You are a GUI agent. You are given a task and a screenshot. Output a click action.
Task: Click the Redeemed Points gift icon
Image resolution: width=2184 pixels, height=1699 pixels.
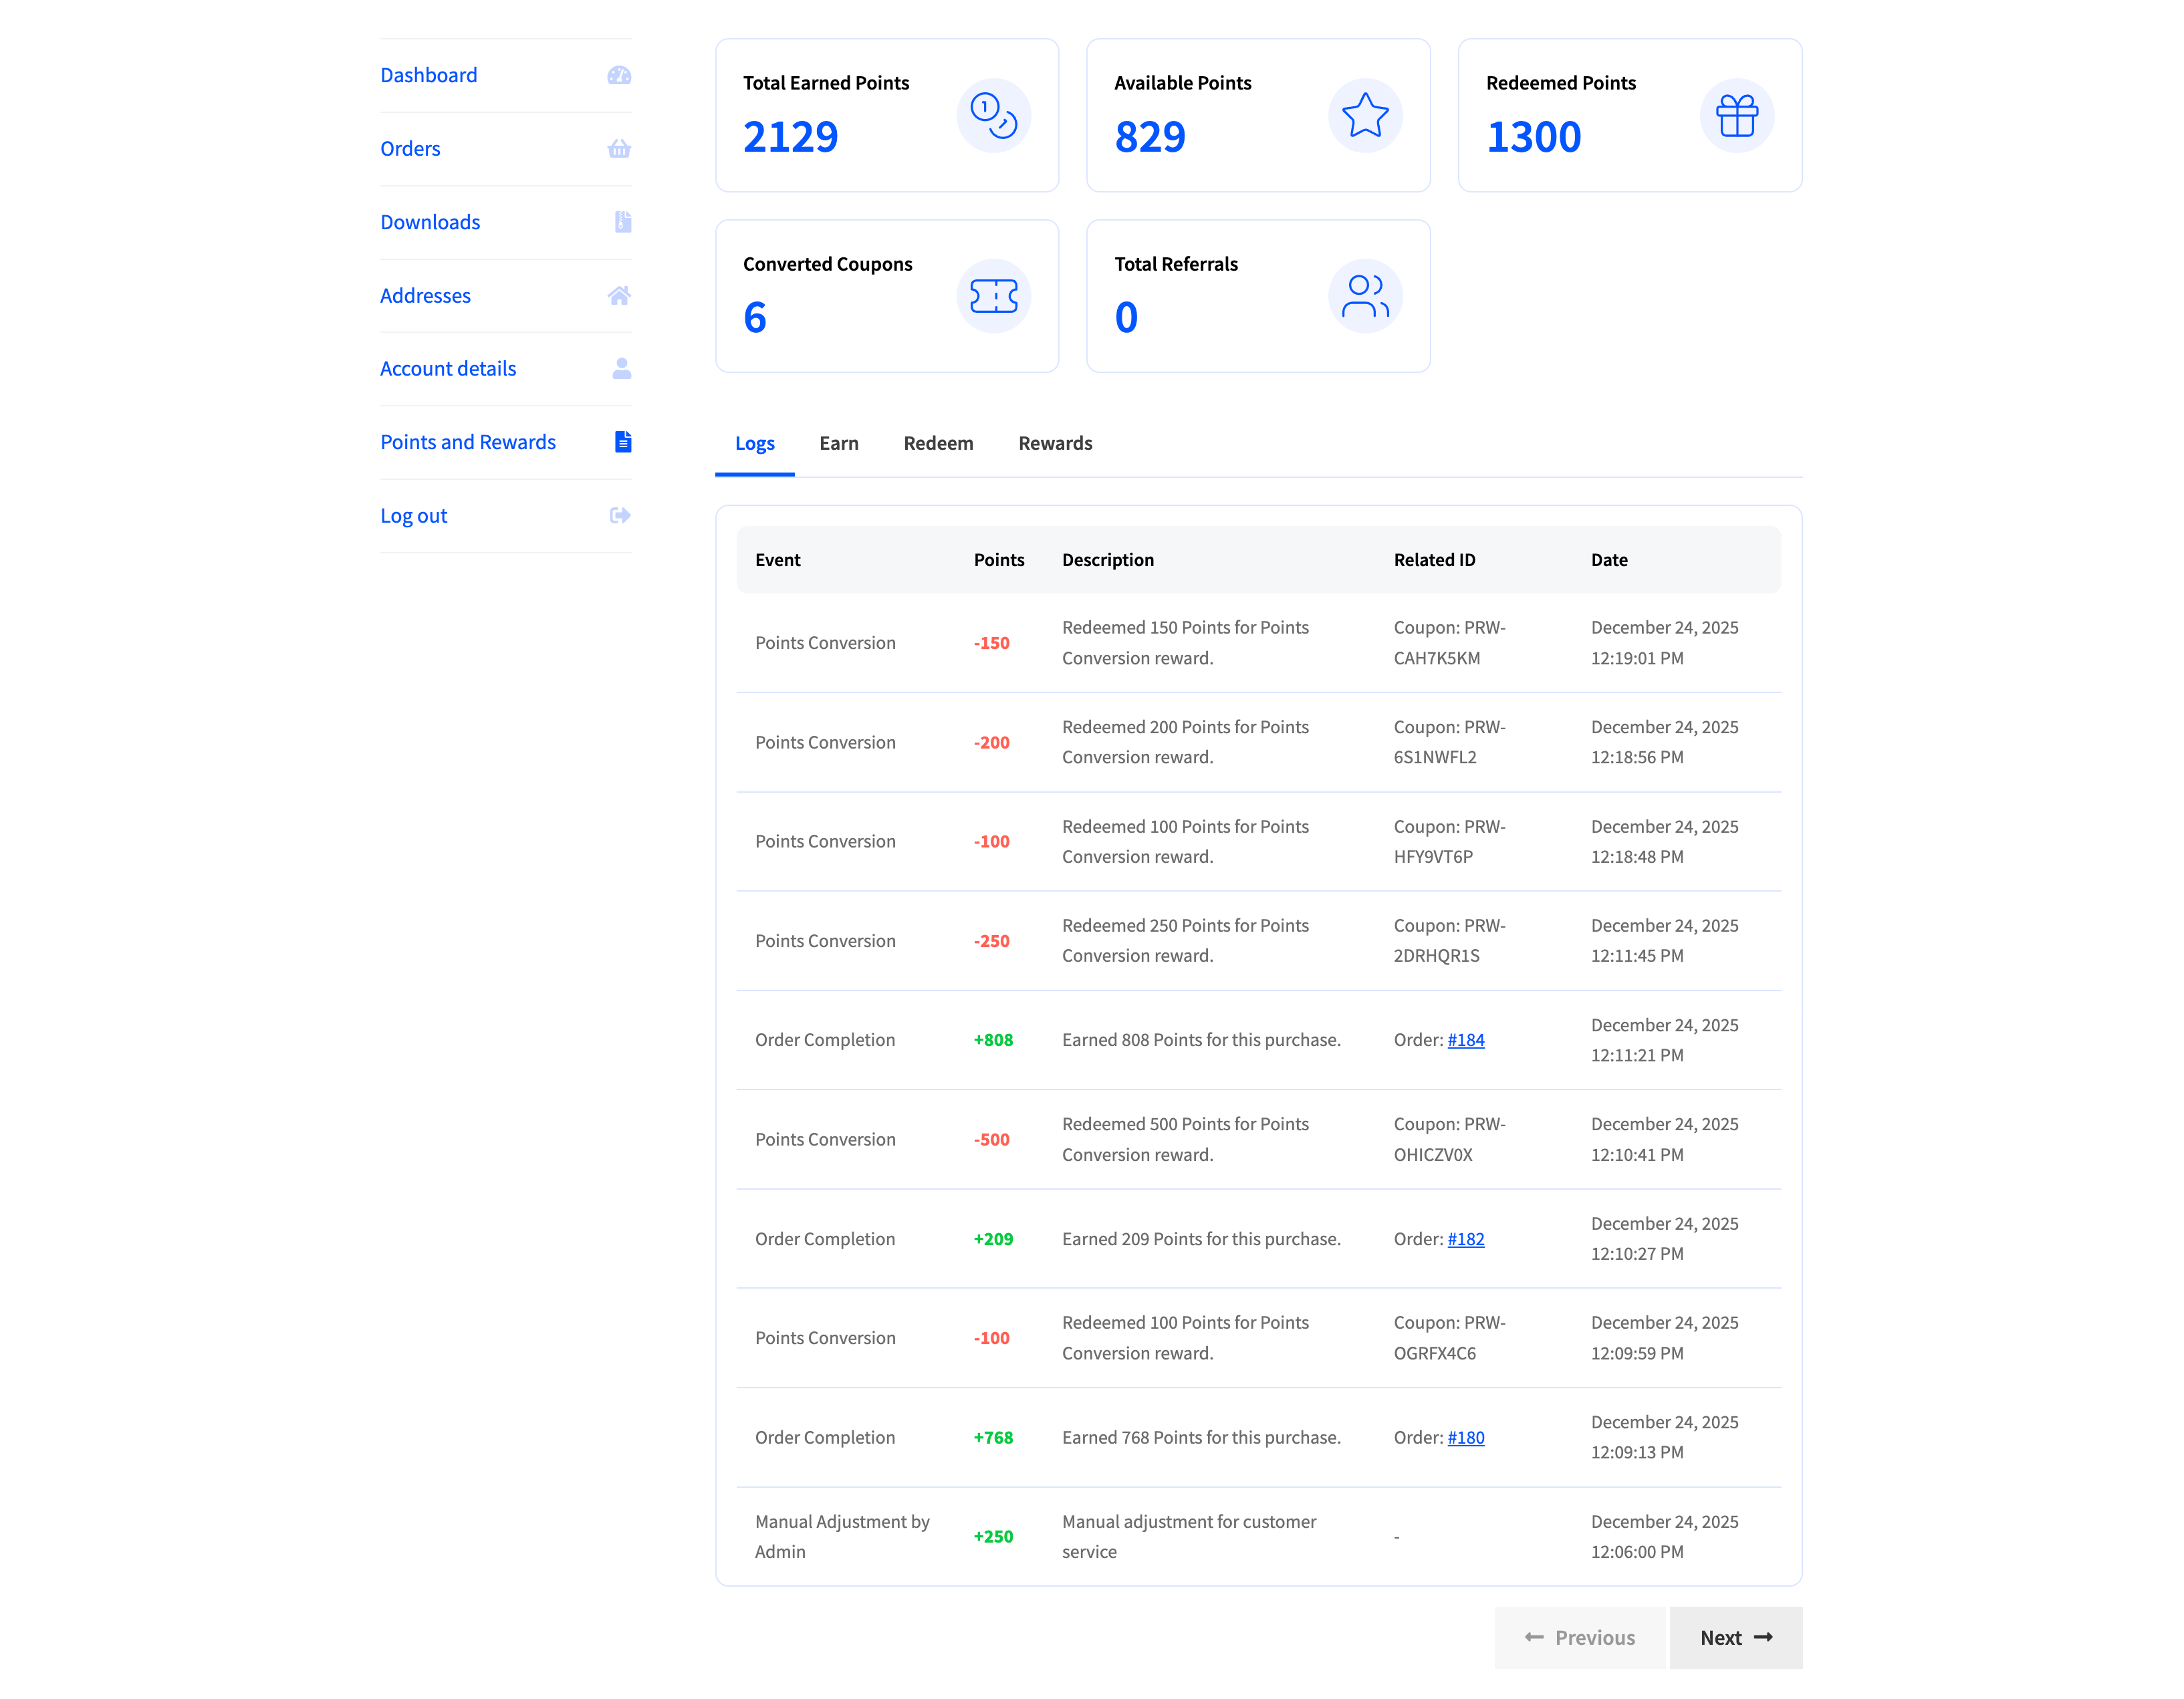[1736, 116]
